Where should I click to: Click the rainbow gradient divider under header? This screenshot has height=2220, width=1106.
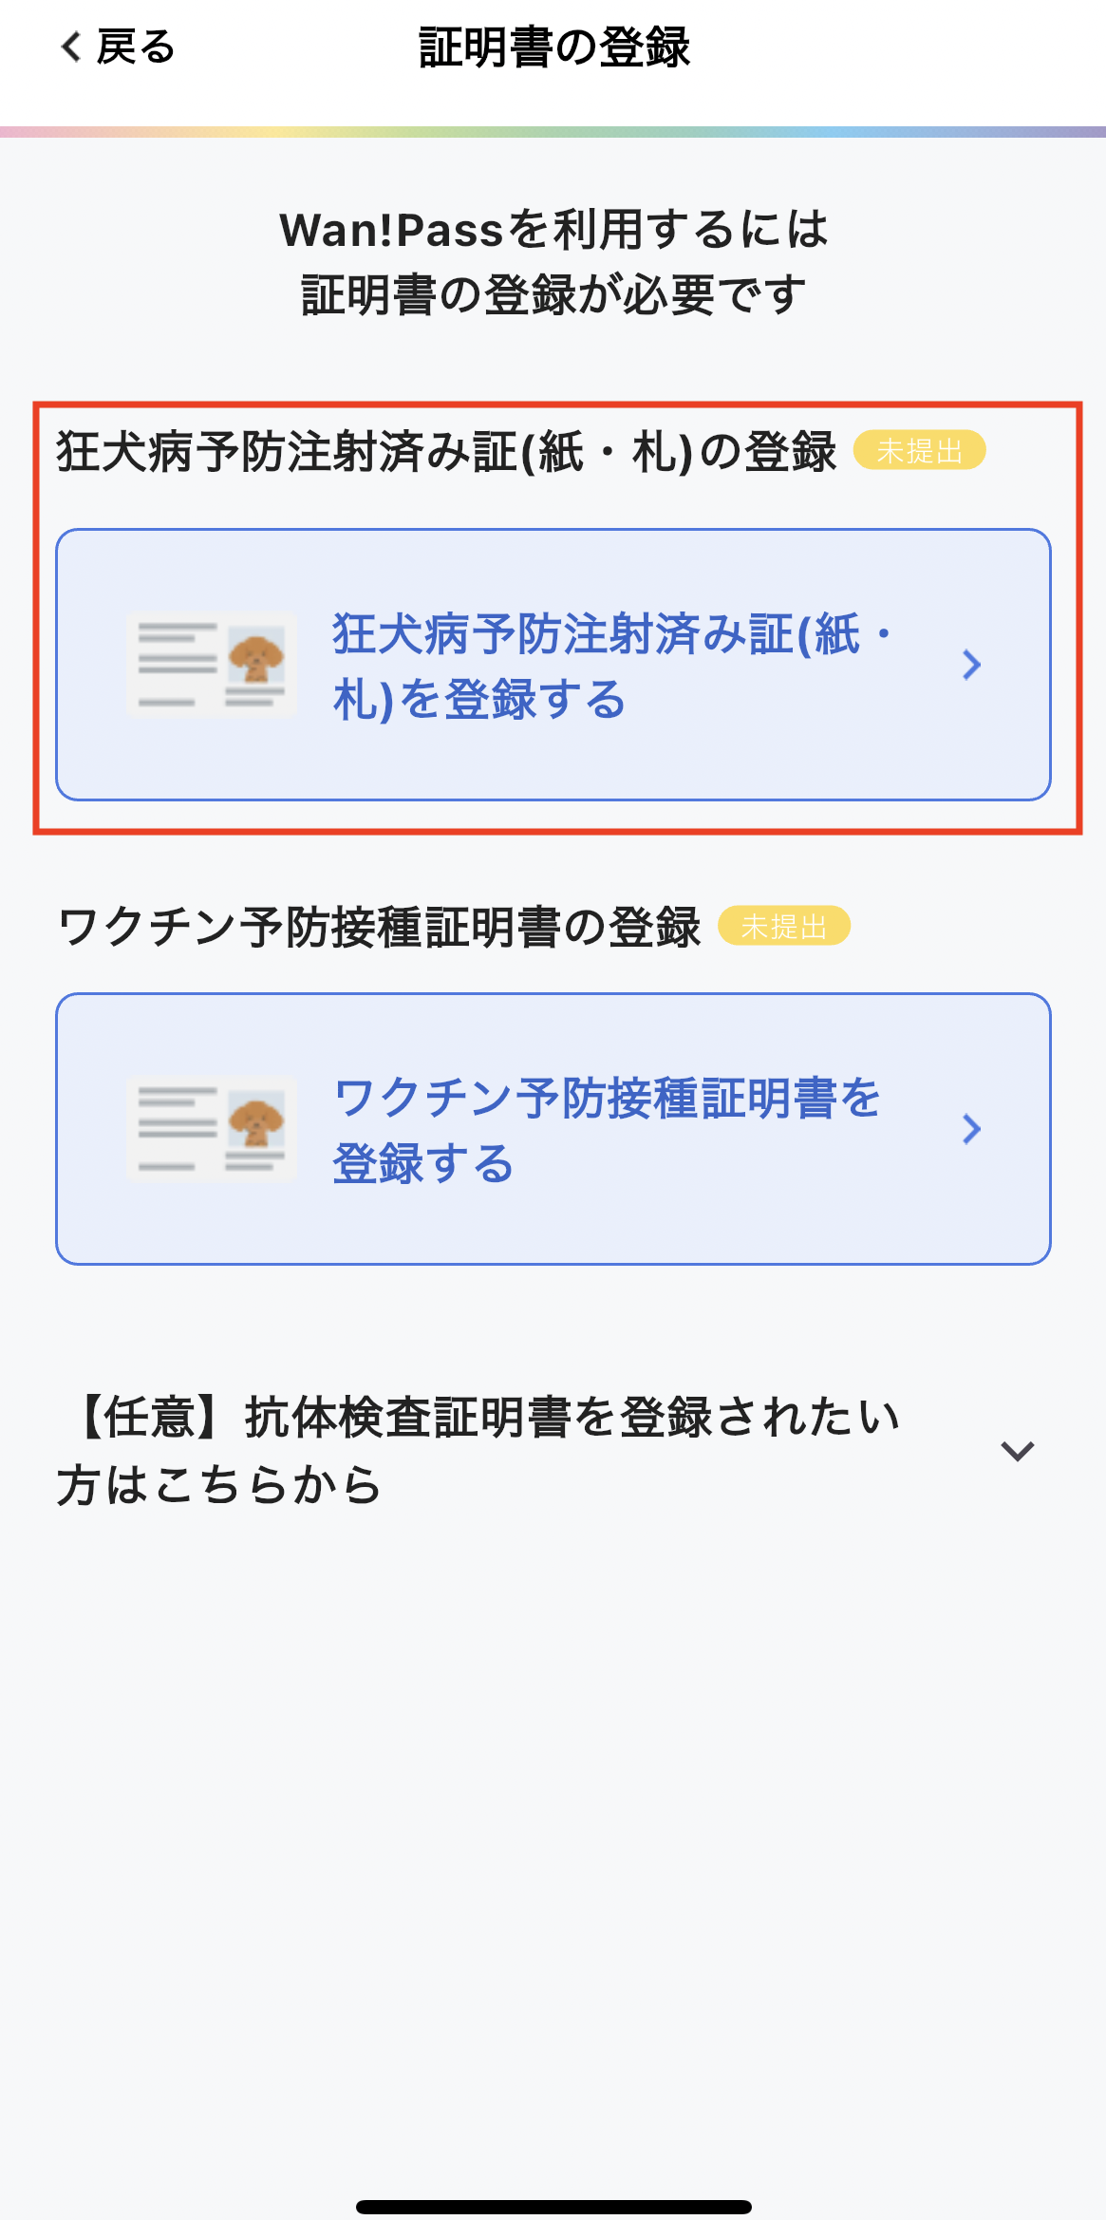click(x=553, y=132)
